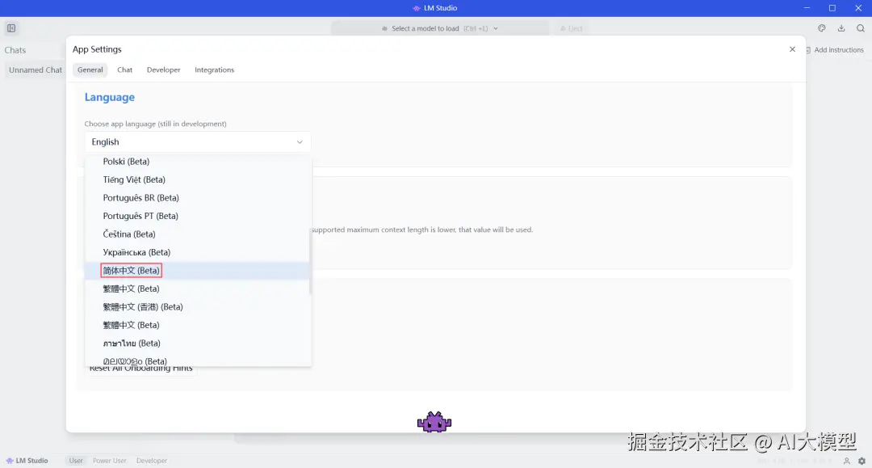Choose Português BR (Beta)
The image size is (872, 468).
click(198, 197)
